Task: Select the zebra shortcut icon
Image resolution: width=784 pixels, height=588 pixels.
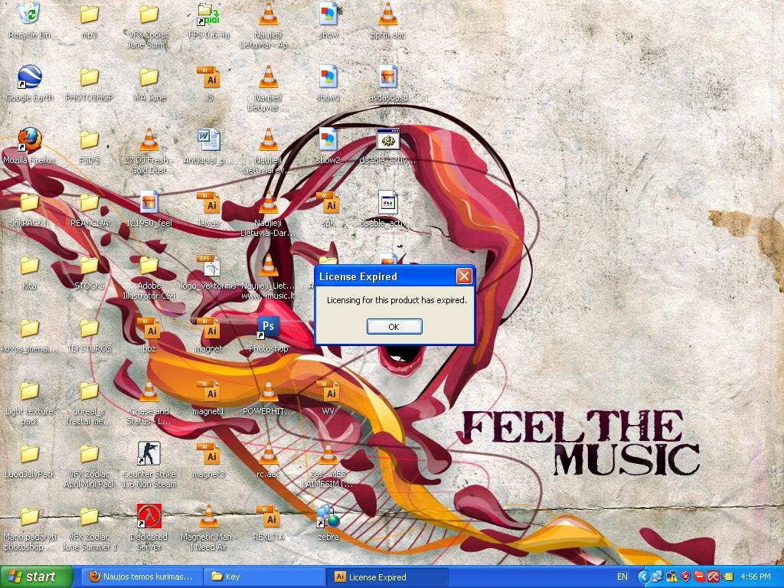Action: (x=328, y=517)
